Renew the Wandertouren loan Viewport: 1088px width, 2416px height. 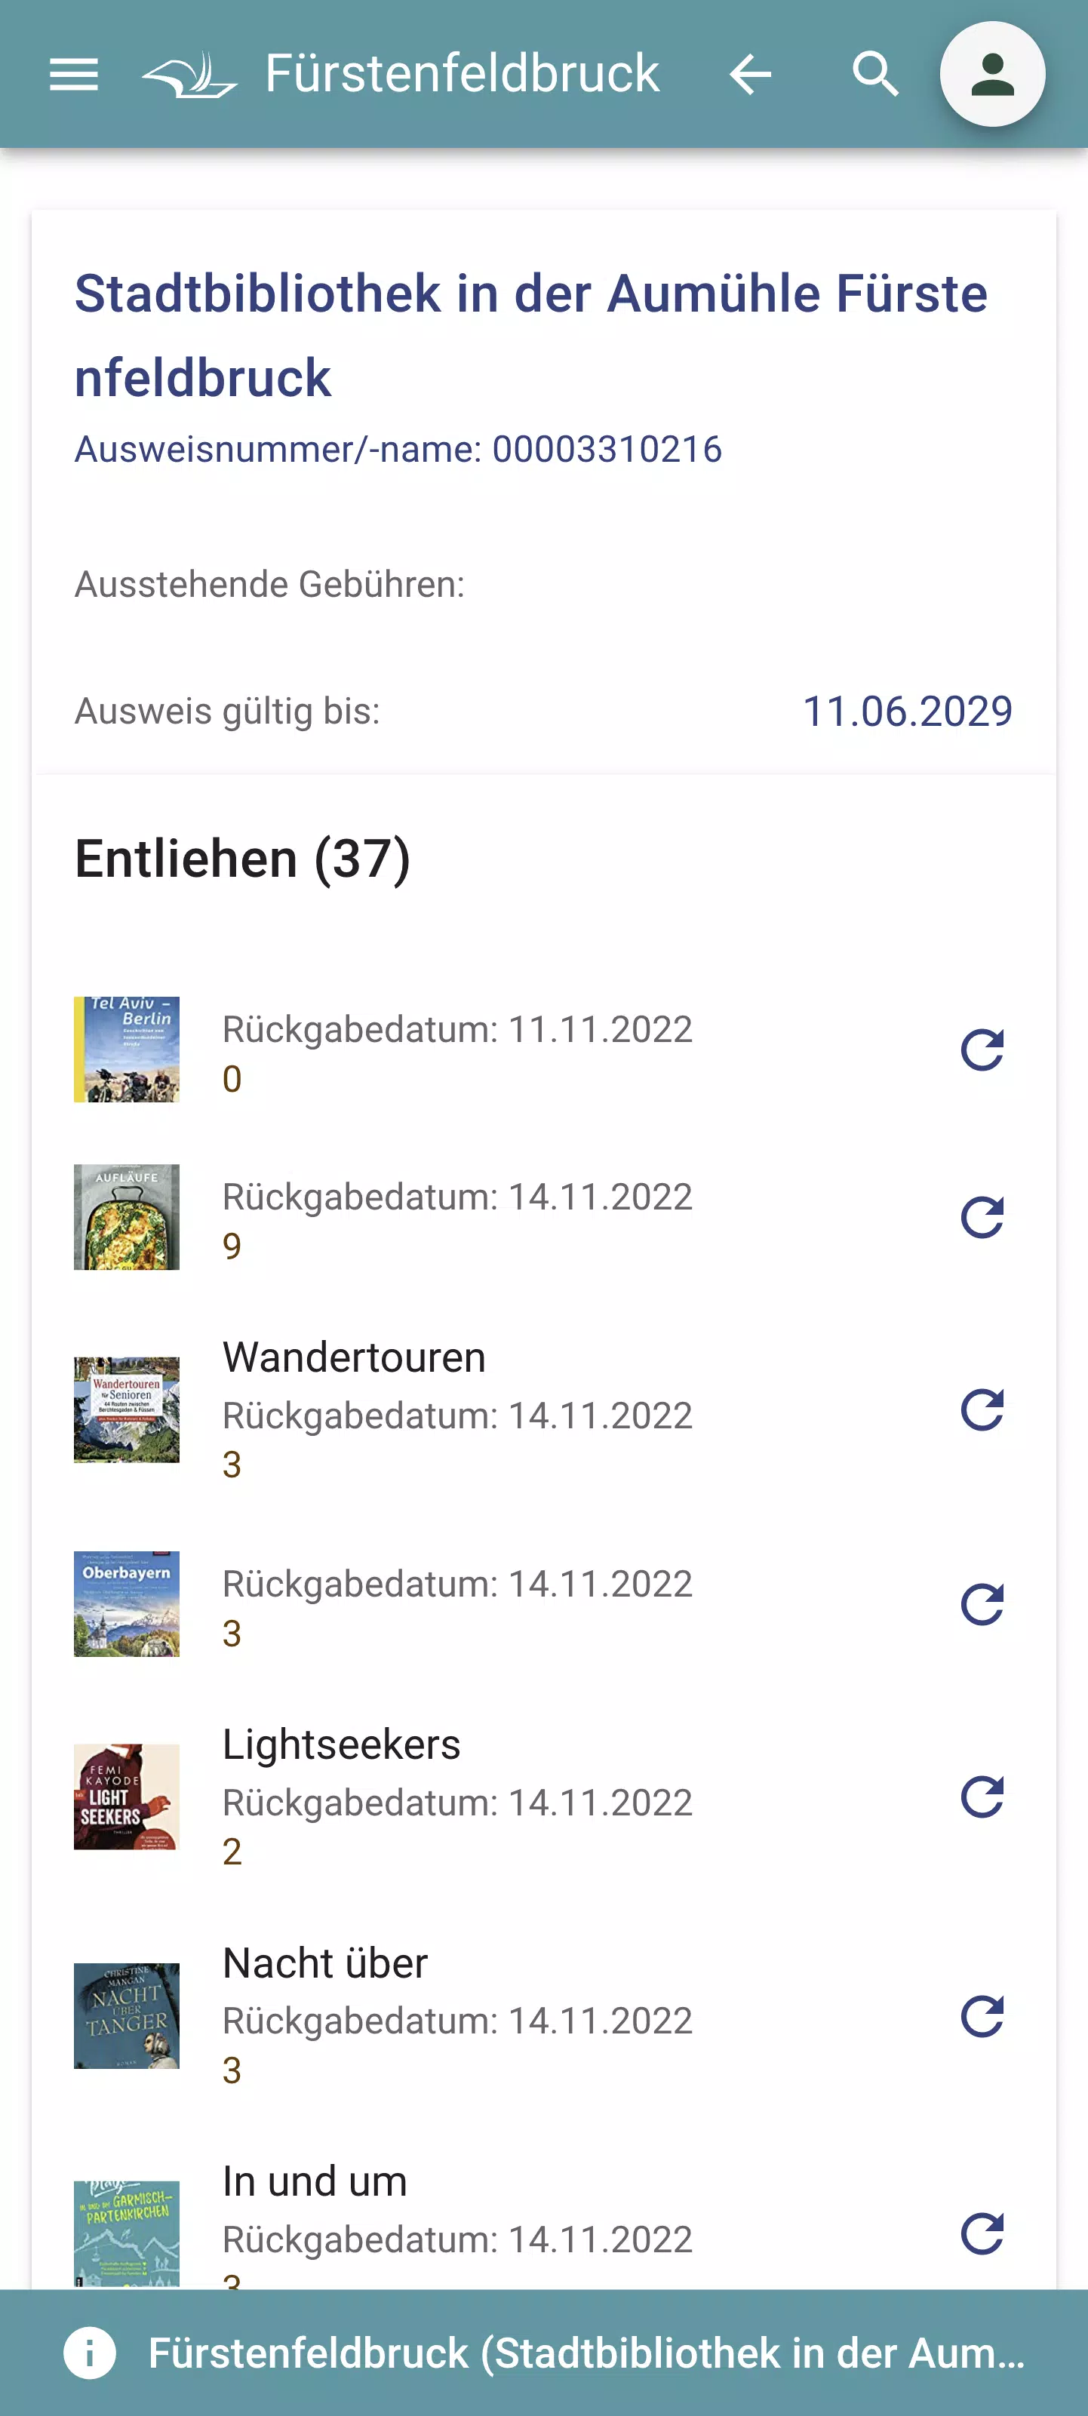click(x=982, y=1409)
